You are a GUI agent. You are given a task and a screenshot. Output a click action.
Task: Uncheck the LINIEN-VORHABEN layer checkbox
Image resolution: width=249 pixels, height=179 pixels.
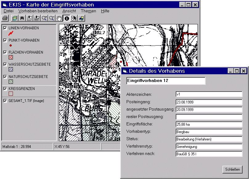coord(5,28)
